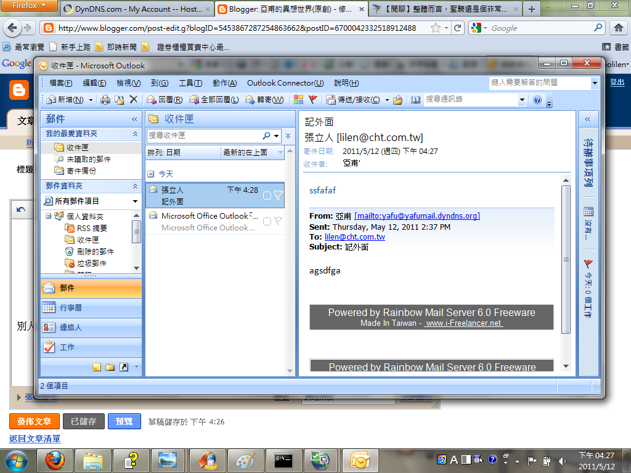Open the Address Book icon
Screen dimensions: 631x473
click(416, 100)
